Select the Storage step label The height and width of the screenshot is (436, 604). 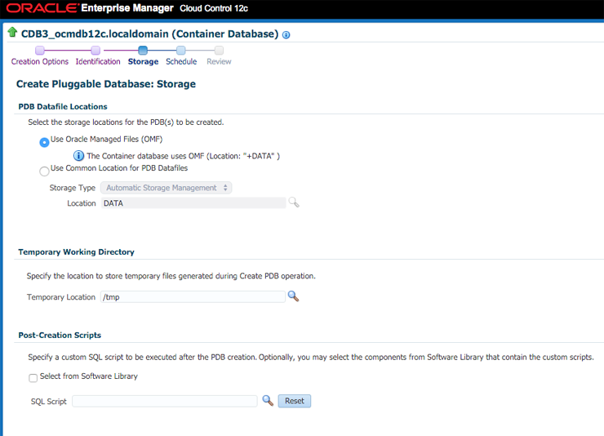point(144,61)
